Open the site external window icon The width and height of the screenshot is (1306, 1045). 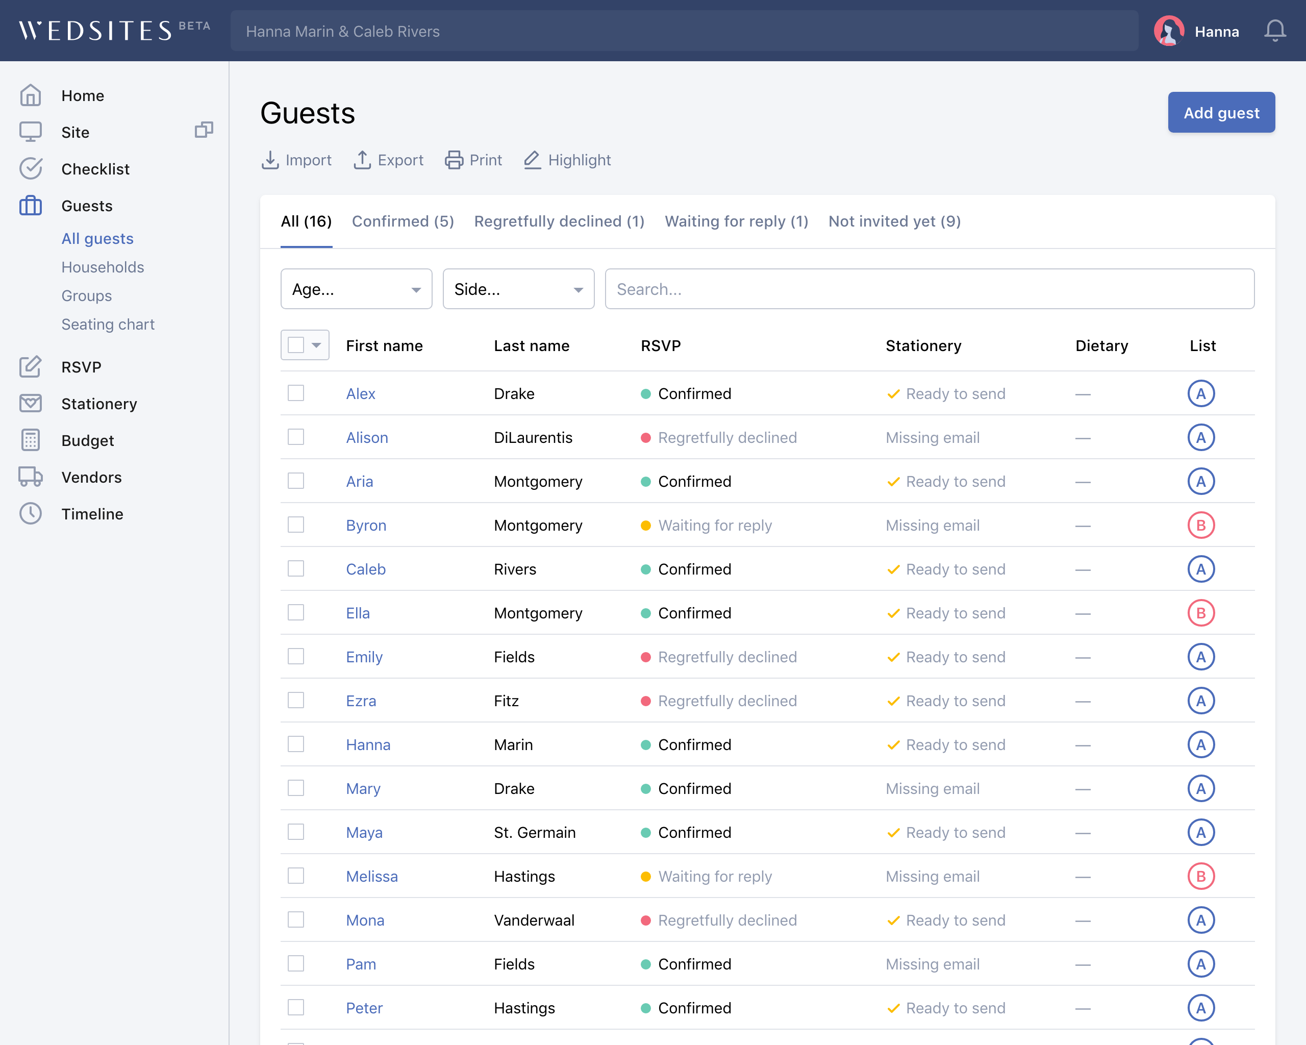(x=204, y=130)
